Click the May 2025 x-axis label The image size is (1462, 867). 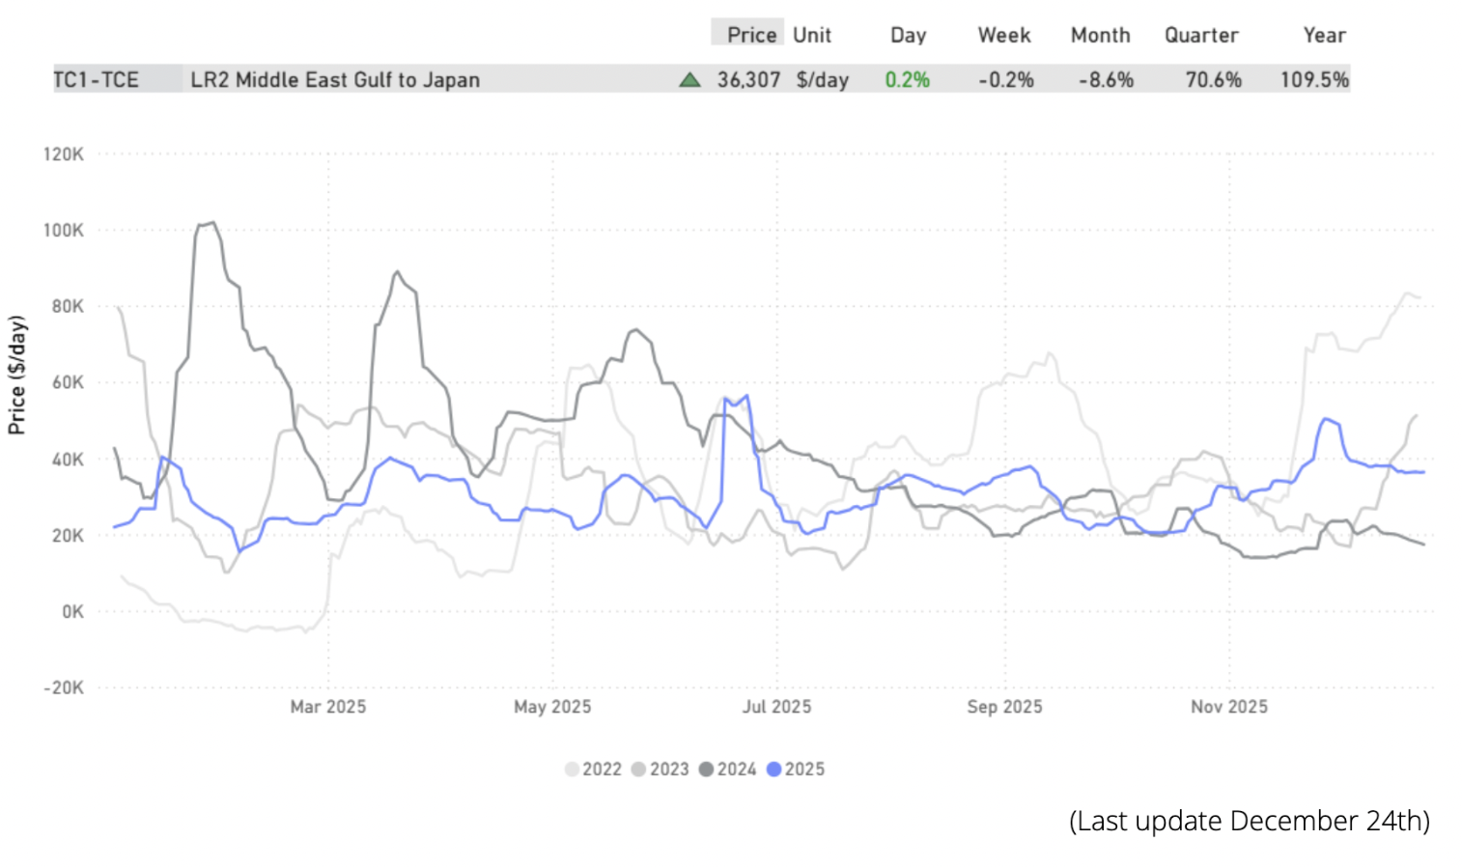coord(552,707)
